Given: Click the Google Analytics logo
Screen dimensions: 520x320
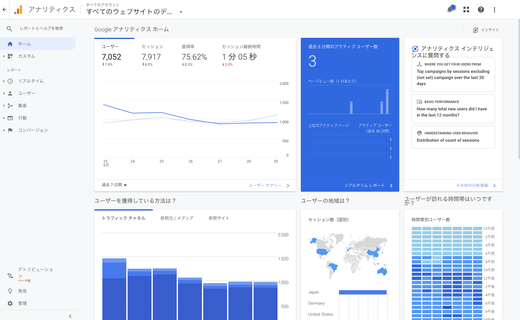Looking at the screenshot, I should click(x=18, y=10).
